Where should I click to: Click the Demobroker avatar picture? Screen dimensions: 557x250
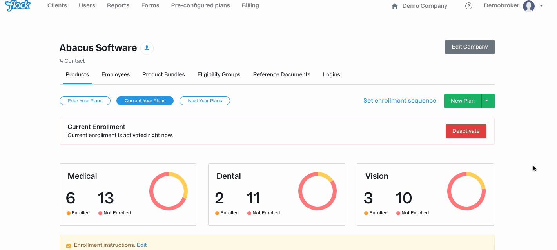(529, 6)
